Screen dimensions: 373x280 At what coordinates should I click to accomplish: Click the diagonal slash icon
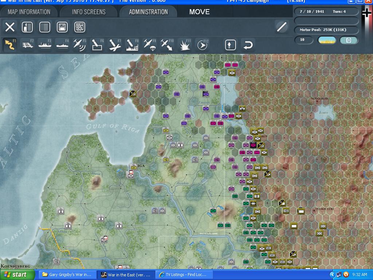pyautogui.click(x=282, y=27)
